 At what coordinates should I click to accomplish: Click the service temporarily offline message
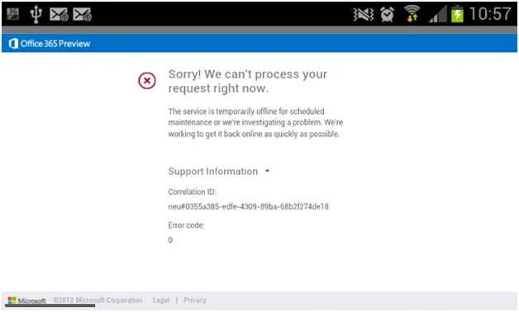click(x=255, y=123)
